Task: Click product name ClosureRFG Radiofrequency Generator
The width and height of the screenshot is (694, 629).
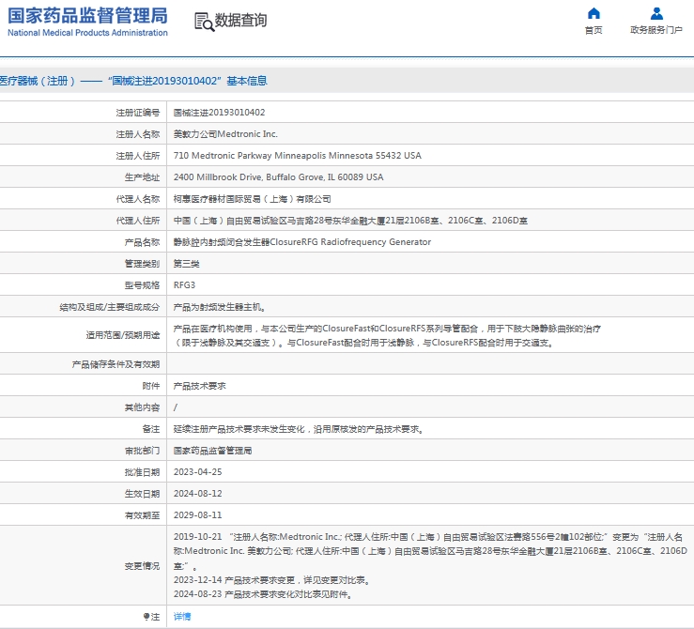Action: coord(302,242)
